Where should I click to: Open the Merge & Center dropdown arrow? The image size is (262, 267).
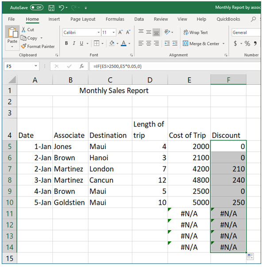(223, 43)
